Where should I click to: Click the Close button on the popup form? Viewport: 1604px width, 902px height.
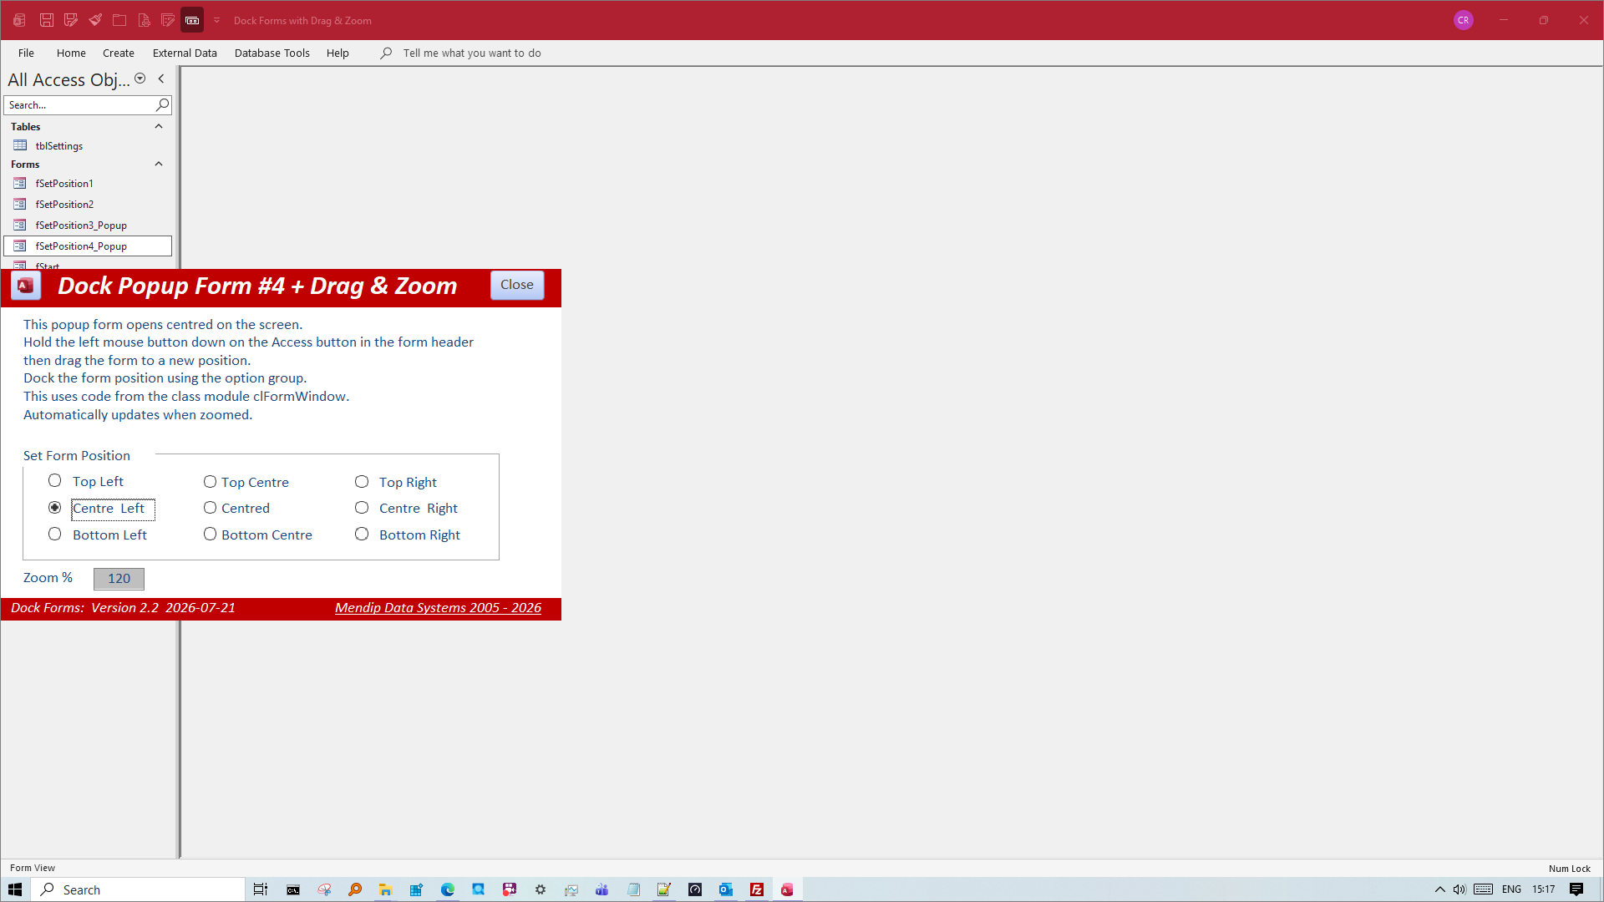(517, 285)
